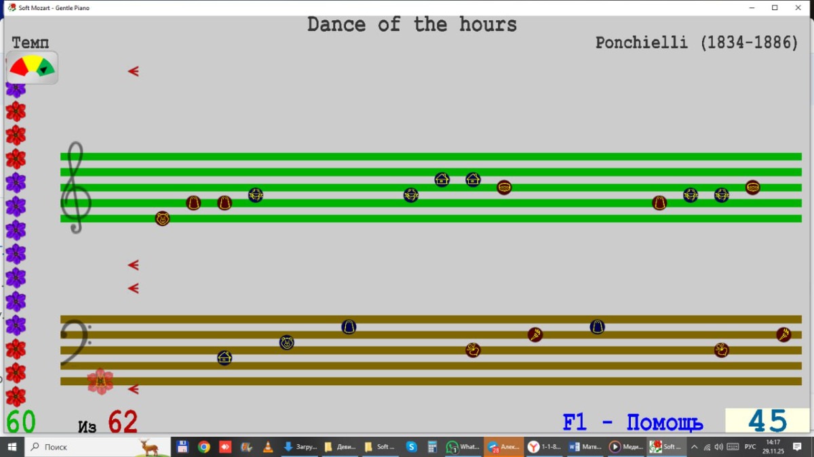
Task: Click the pink flower on the bass staff
Action: (100, 381)
